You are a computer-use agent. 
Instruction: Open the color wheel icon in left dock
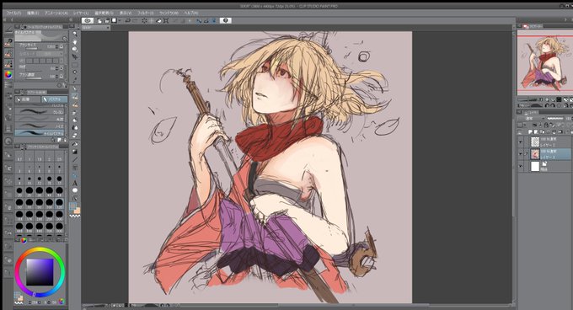[8, 74]
